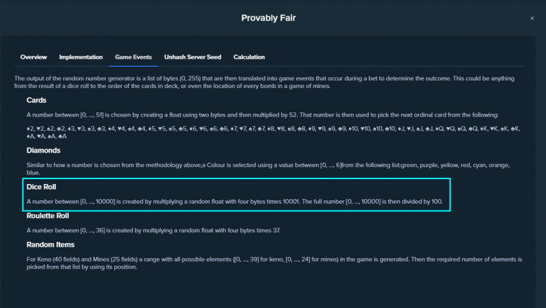546x308 pixels.
Task: Click the Diamonds section heading
Action: click(44, 150)
